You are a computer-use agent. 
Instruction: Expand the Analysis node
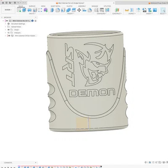coord(5,33)
